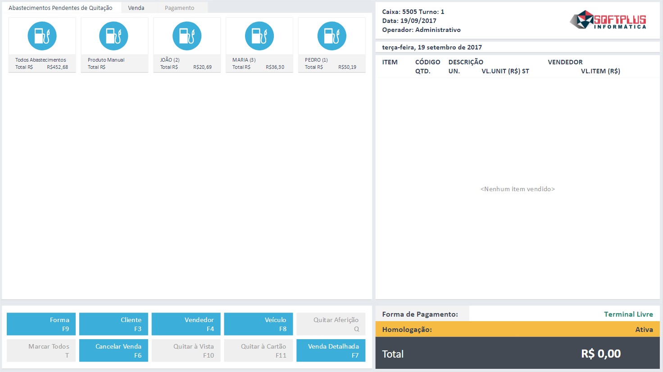663x372 pixels.
Task: Click the R$452,68 total on Todos Abastecimentos
Action: pyautogui.click(x=58, y=67)
